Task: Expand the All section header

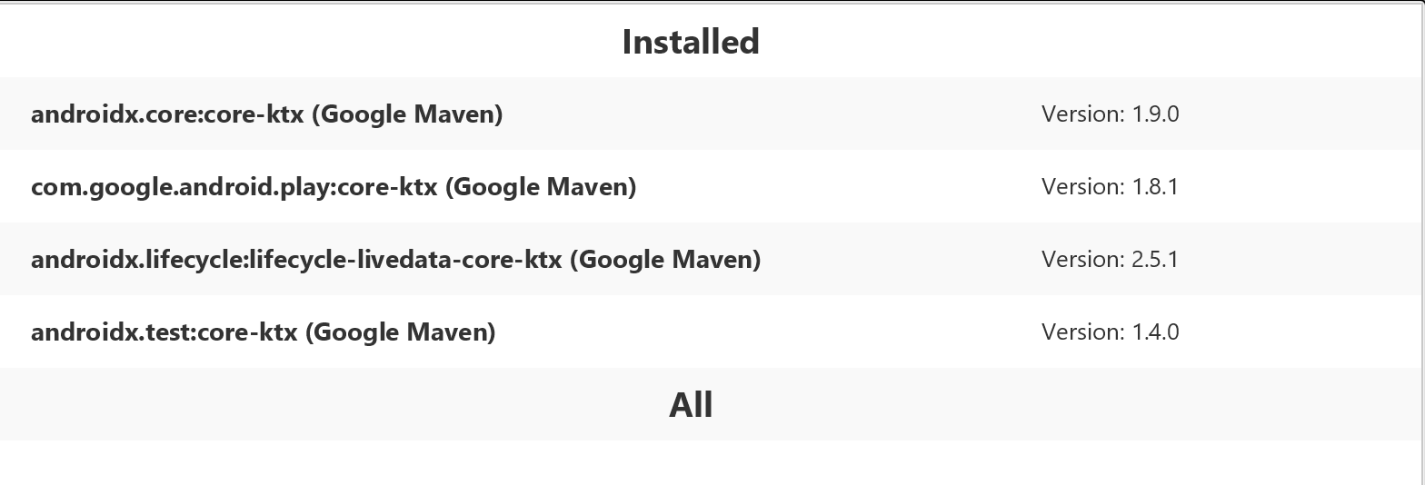Action: tap(691, 404)
